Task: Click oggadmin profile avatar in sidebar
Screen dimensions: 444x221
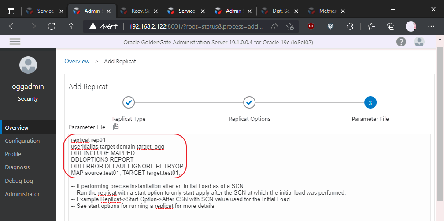Action: [28, 65]
